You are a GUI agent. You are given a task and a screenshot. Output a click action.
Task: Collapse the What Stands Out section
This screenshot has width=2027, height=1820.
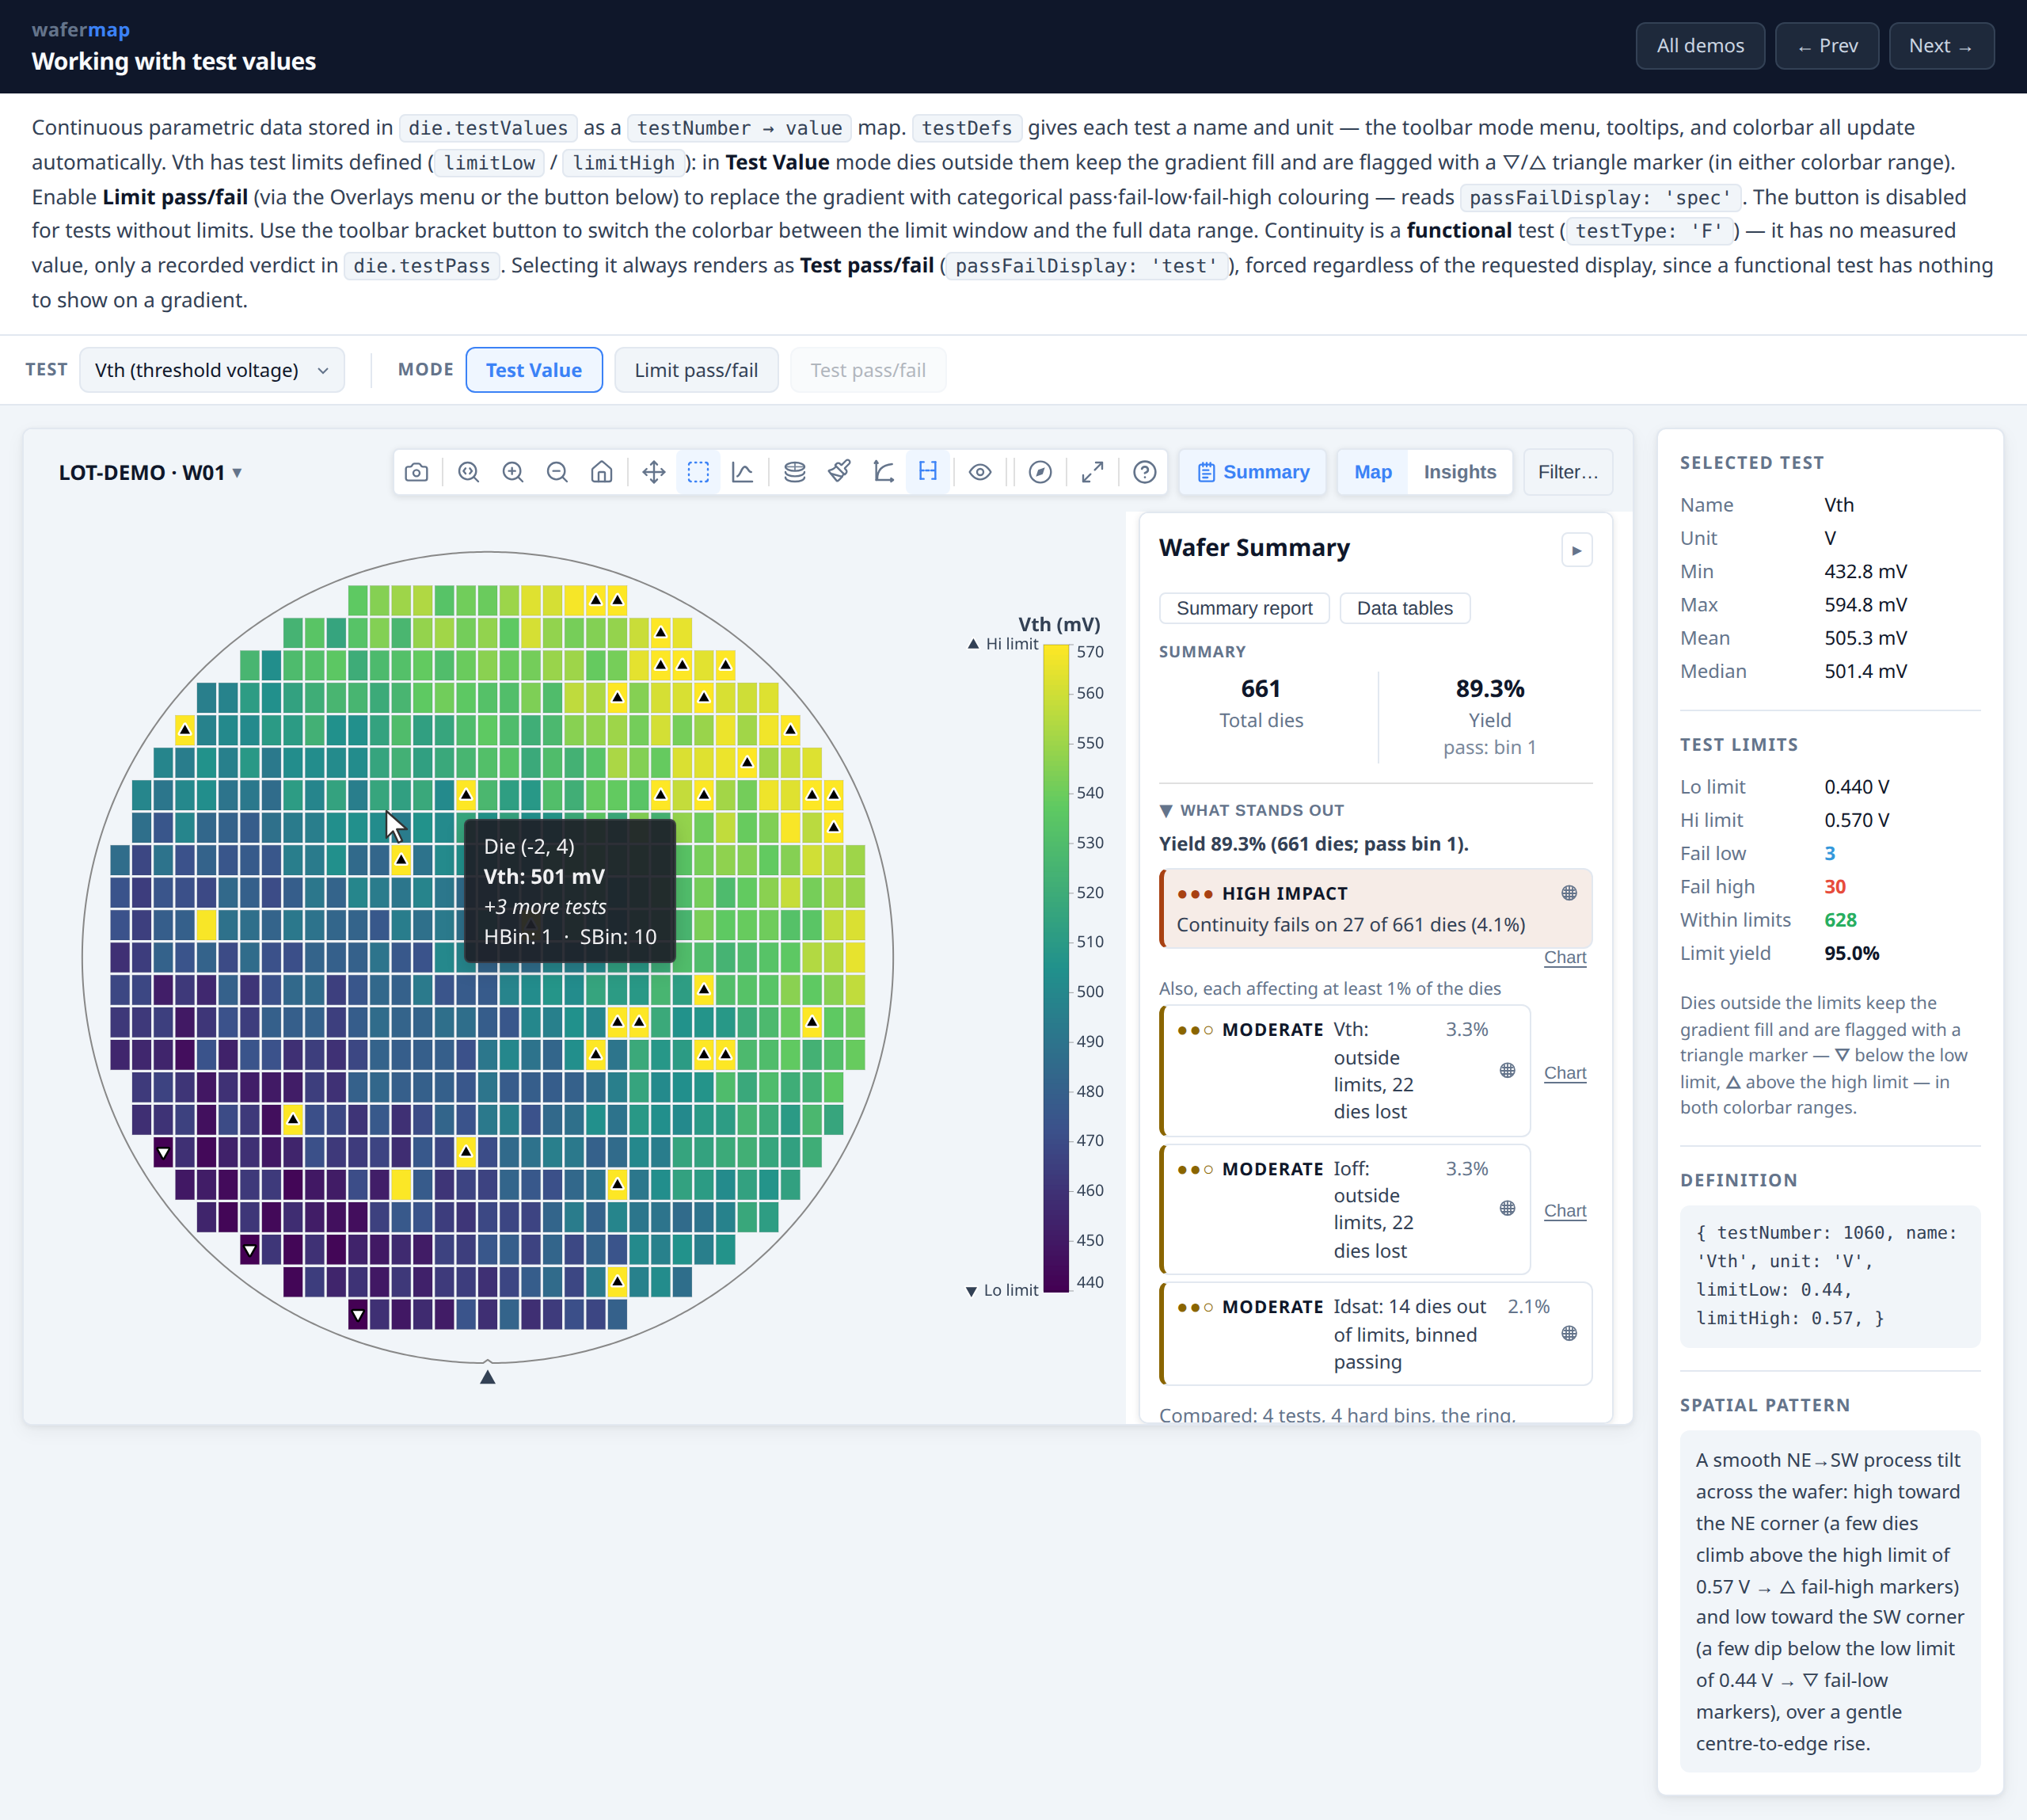point(1251,810)
